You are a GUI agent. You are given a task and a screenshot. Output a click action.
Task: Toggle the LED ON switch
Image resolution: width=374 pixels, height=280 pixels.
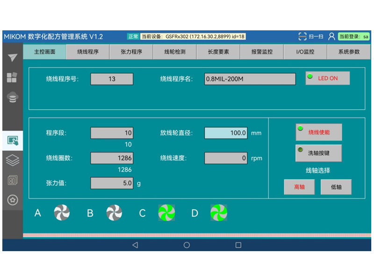coord(327,78)
